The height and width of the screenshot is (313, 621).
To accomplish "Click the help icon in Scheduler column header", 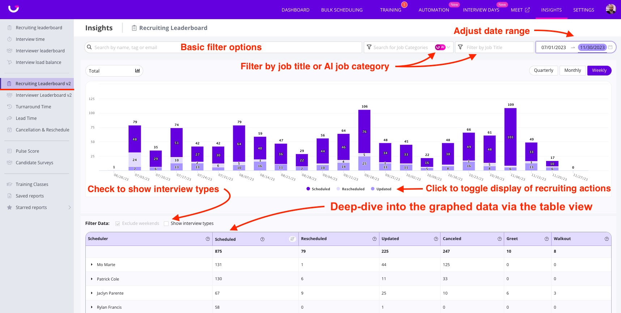I will [x=208, y=239].
